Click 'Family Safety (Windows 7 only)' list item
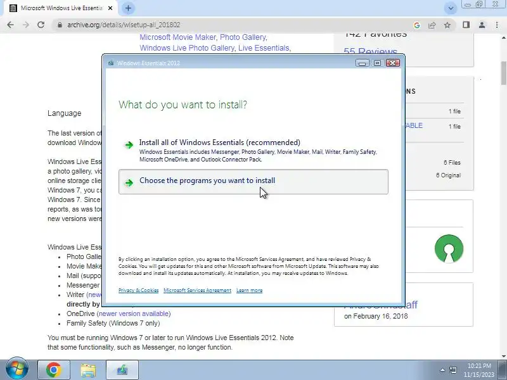The width and height of the screenshot is (507, 380). coord(113,323)
